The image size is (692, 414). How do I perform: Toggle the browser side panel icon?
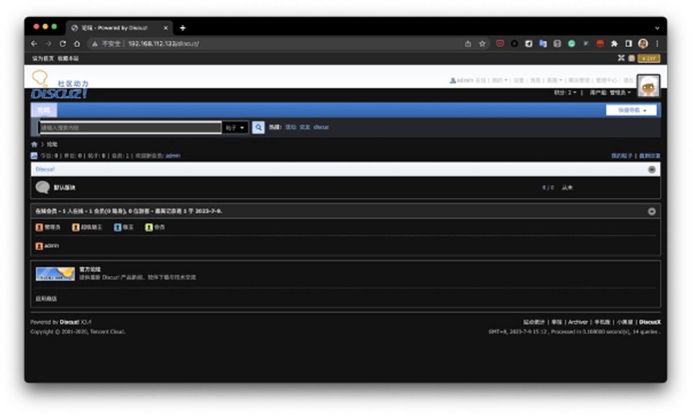point(628,44)
